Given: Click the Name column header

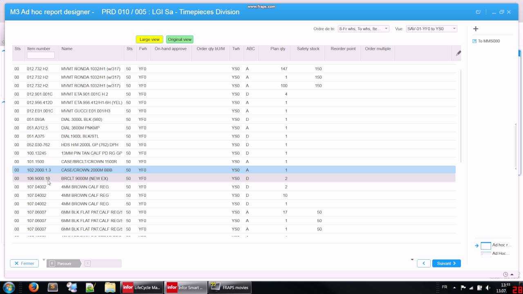Looking at the screenshot, I should pos(67,49).
